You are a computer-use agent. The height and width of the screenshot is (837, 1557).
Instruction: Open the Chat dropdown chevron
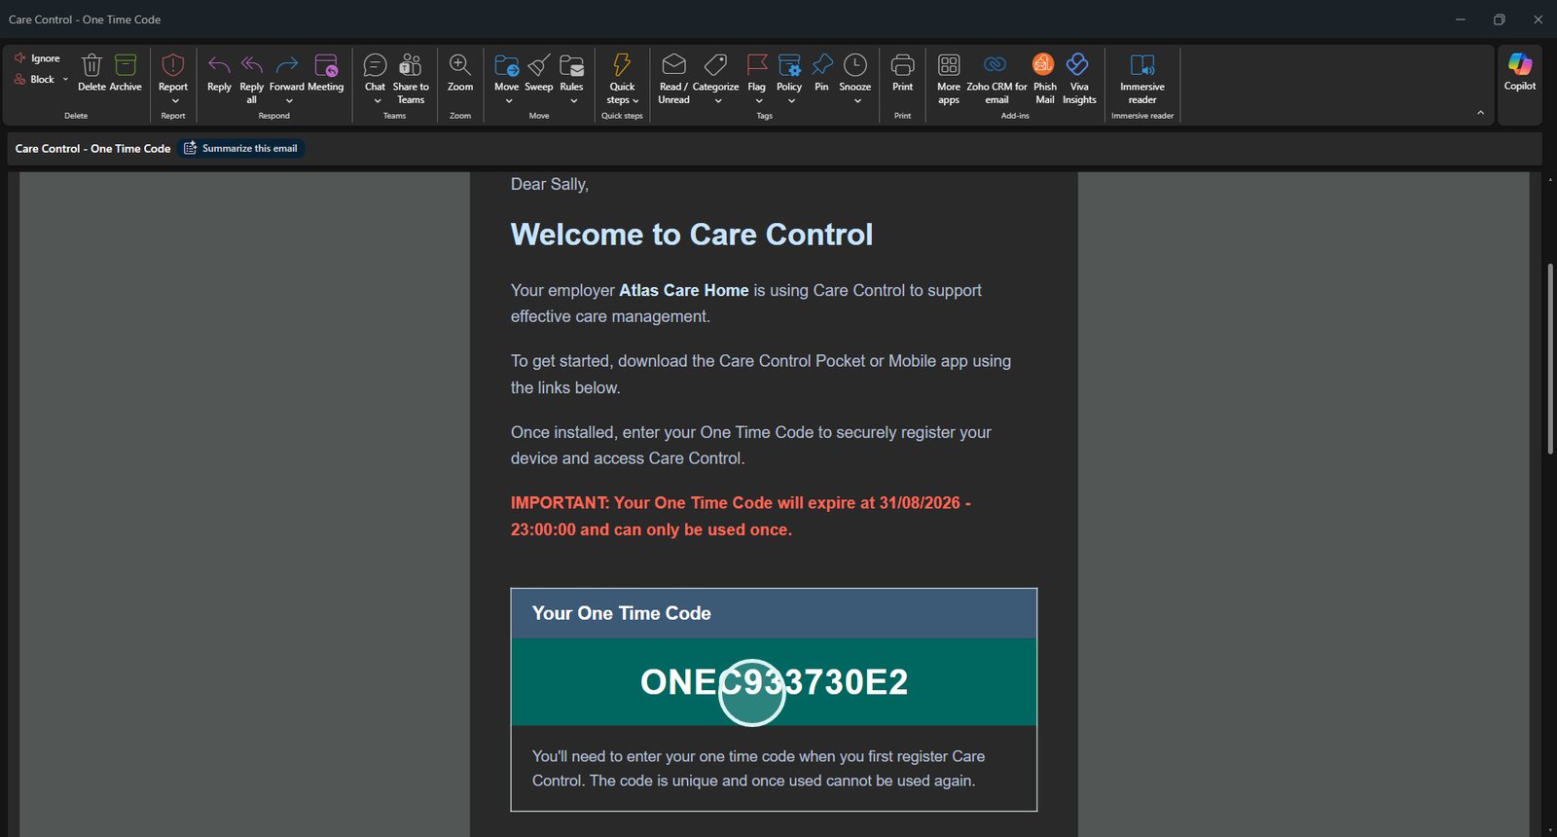tap(378, 100)
